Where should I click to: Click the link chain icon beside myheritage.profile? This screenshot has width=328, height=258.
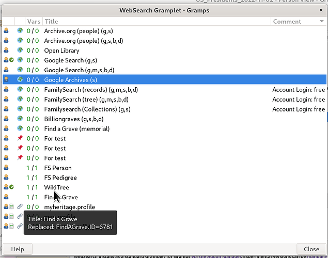coord(20,206)
